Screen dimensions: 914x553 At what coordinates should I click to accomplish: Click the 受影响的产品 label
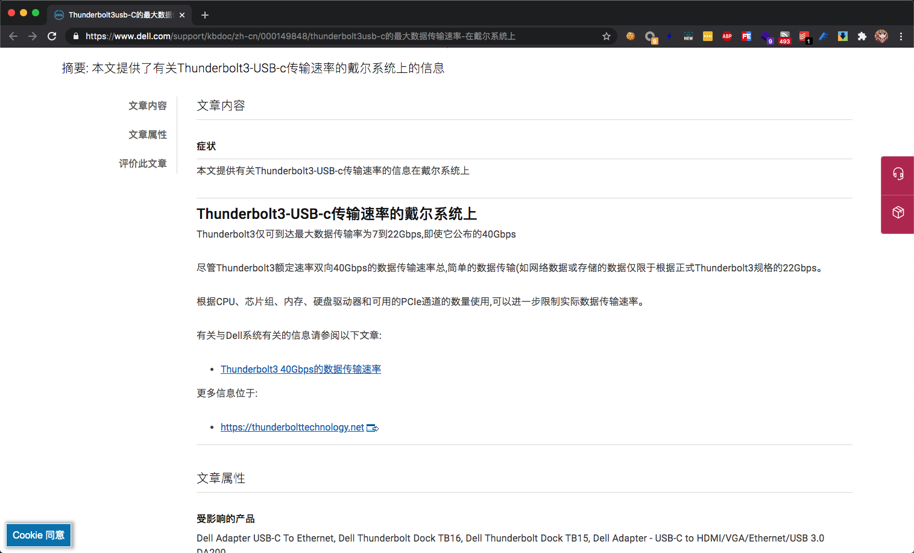225,519
